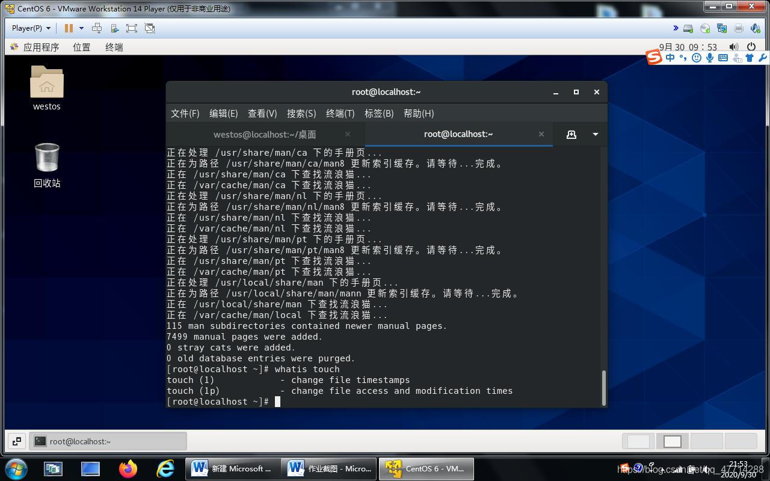Screen dimensions: 770x481
Task: Open terminal 终端(T) menu
Action: click(x=340, y=113)
